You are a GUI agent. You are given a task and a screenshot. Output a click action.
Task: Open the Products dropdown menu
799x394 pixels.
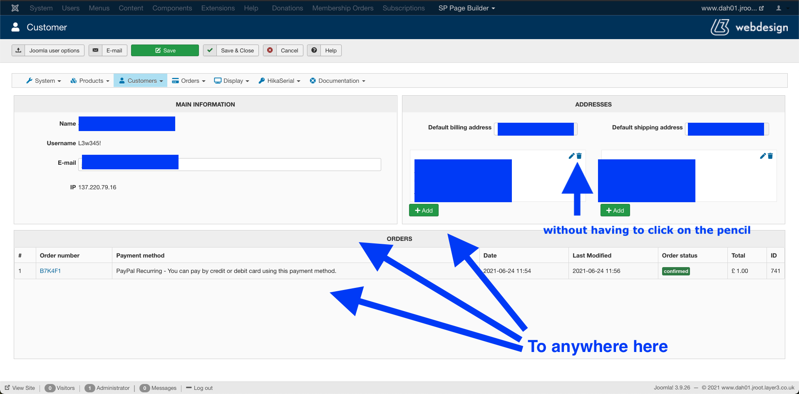tap(90, 81)
